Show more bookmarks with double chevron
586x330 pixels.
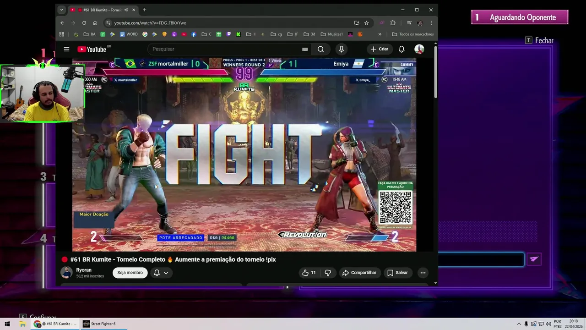(380, 34)
